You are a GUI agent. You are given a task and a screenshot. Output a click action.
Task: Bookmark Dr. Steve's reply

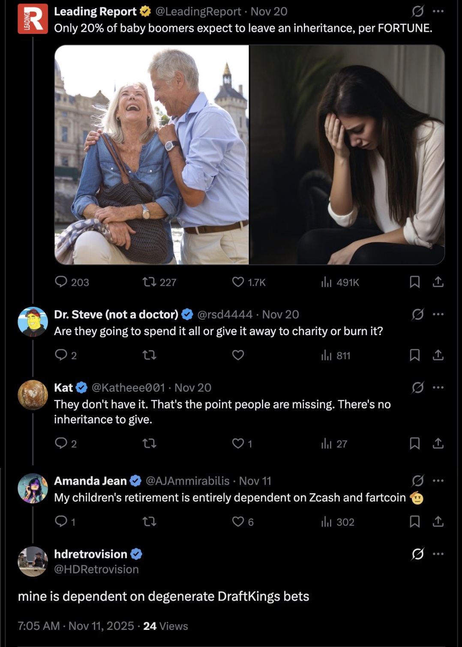pyautogui.click(x=414, y=355)
